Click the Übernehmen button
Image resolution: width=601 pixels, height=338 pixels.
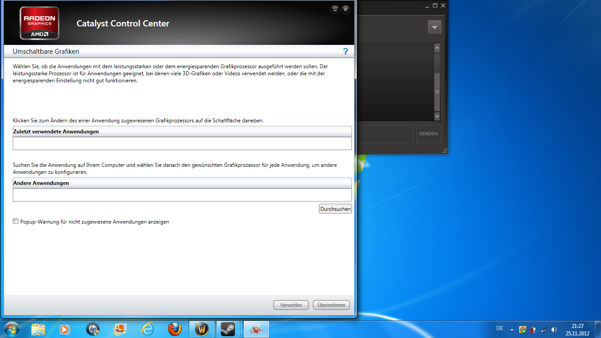[331, 305]
